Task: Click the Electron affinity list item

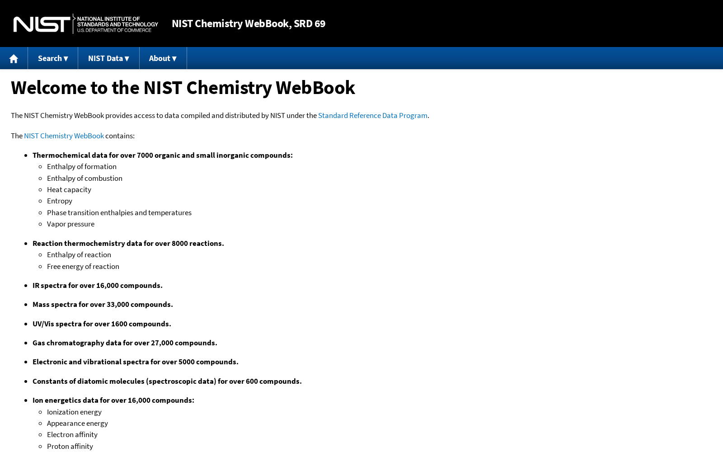Action: [x=72, y=434]
